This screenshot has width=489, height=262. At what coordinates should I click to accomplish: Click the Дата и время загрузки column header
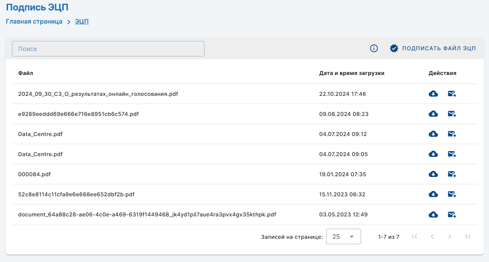[351, 73]
